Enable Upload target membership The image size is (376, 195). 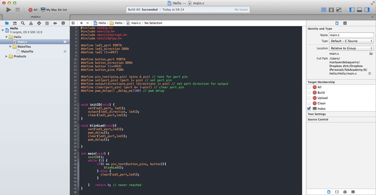[309, 98]
